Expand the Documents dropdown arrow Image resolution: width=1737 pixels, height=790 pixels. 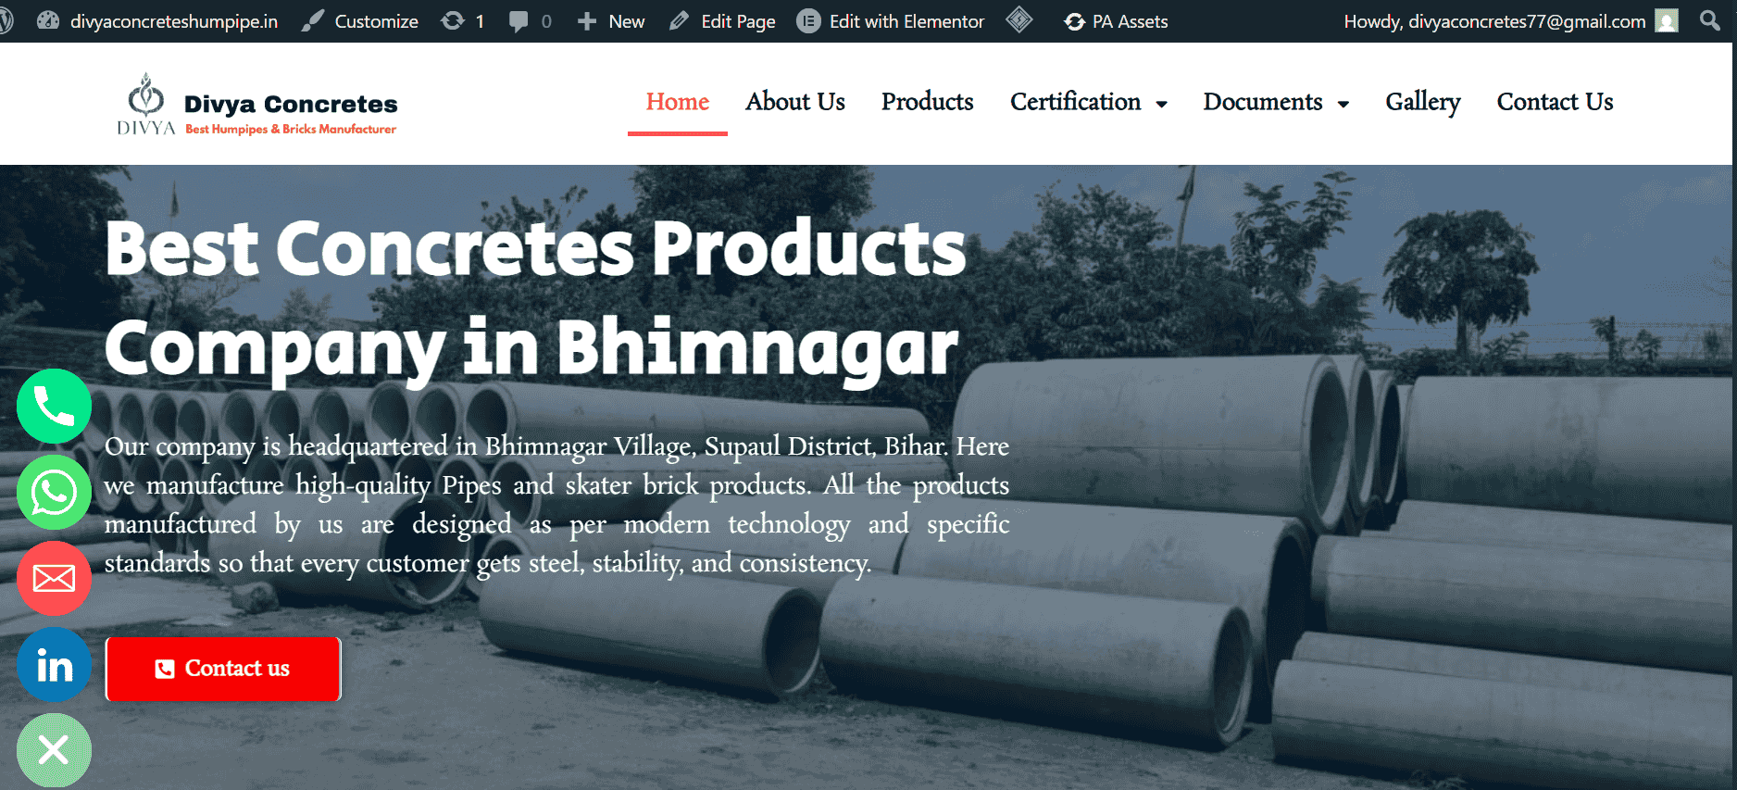(x=1343, y=104)
